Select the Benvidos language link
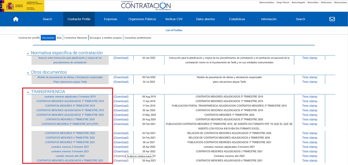 point(313,2)
